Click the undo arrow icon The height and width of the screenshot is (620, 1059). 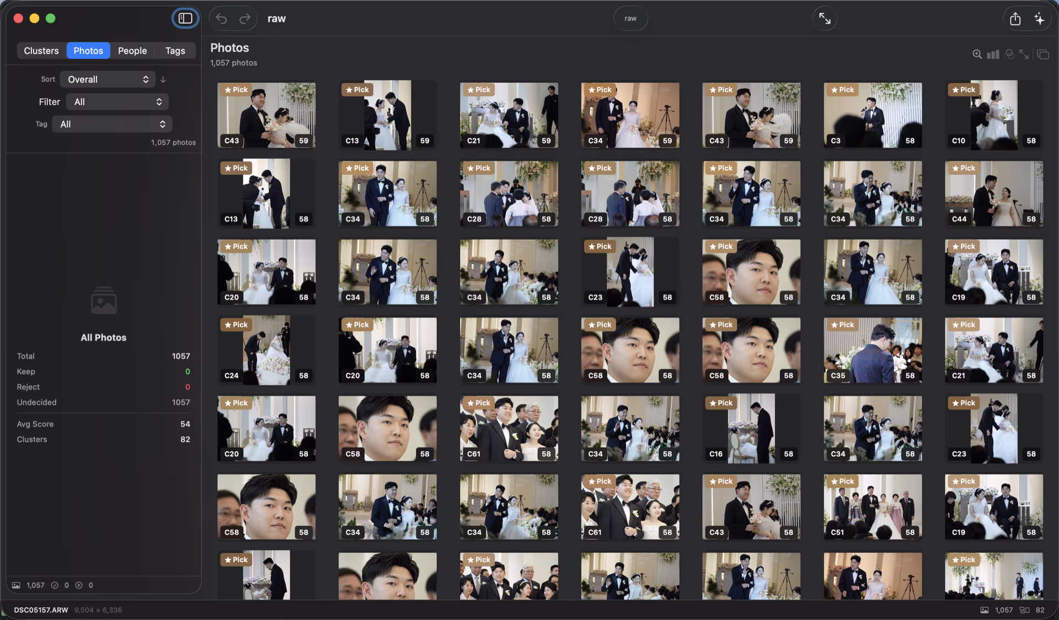point(221,19)
